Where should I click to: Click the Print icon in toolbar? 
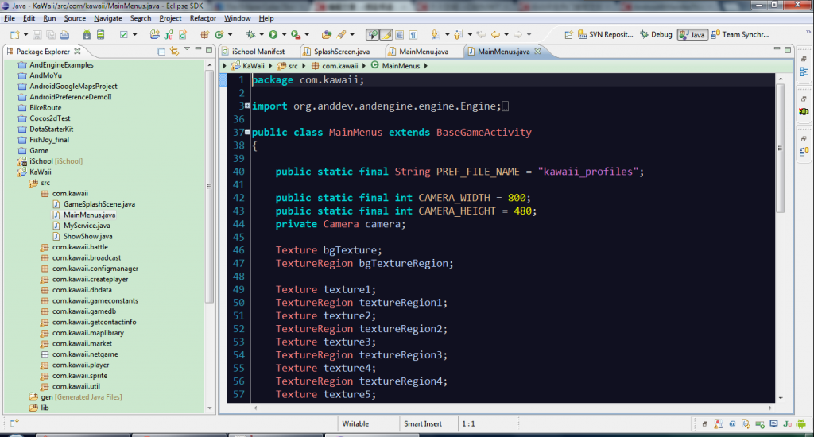(x=64, y=35)
